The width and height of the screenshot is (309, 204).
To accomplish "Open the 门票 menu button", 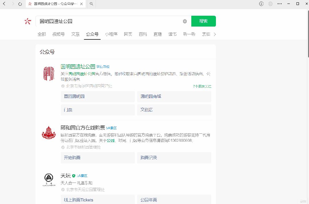I will coord(98,110).
